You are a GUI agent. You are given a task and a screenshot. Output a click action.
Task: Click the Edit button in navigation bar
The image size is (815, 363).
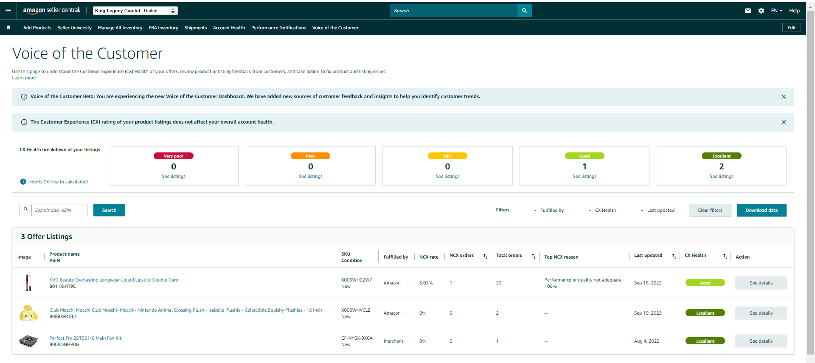tap(792, 28)
